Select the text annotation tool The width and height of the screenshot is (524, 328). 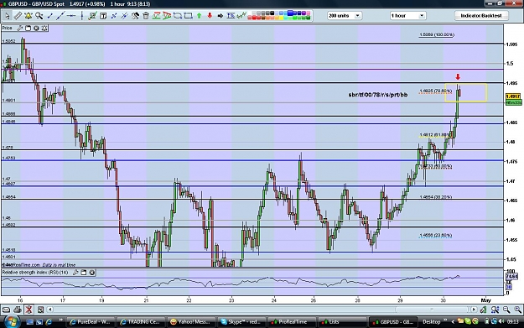click(103, 16)
